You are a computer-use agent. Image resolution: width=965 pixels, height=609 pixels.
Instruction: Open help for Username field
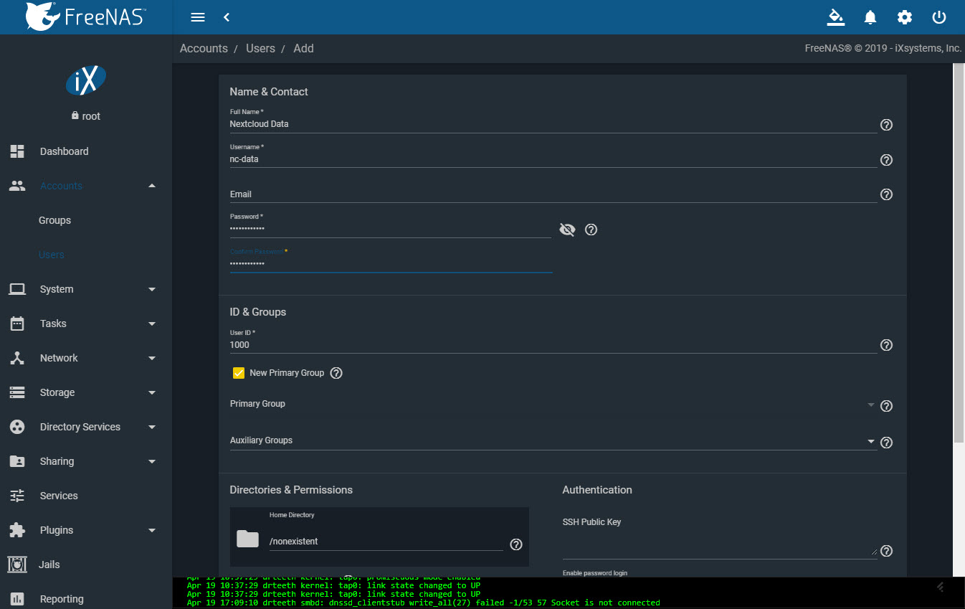pyautogui.click(x=886, y=160)
